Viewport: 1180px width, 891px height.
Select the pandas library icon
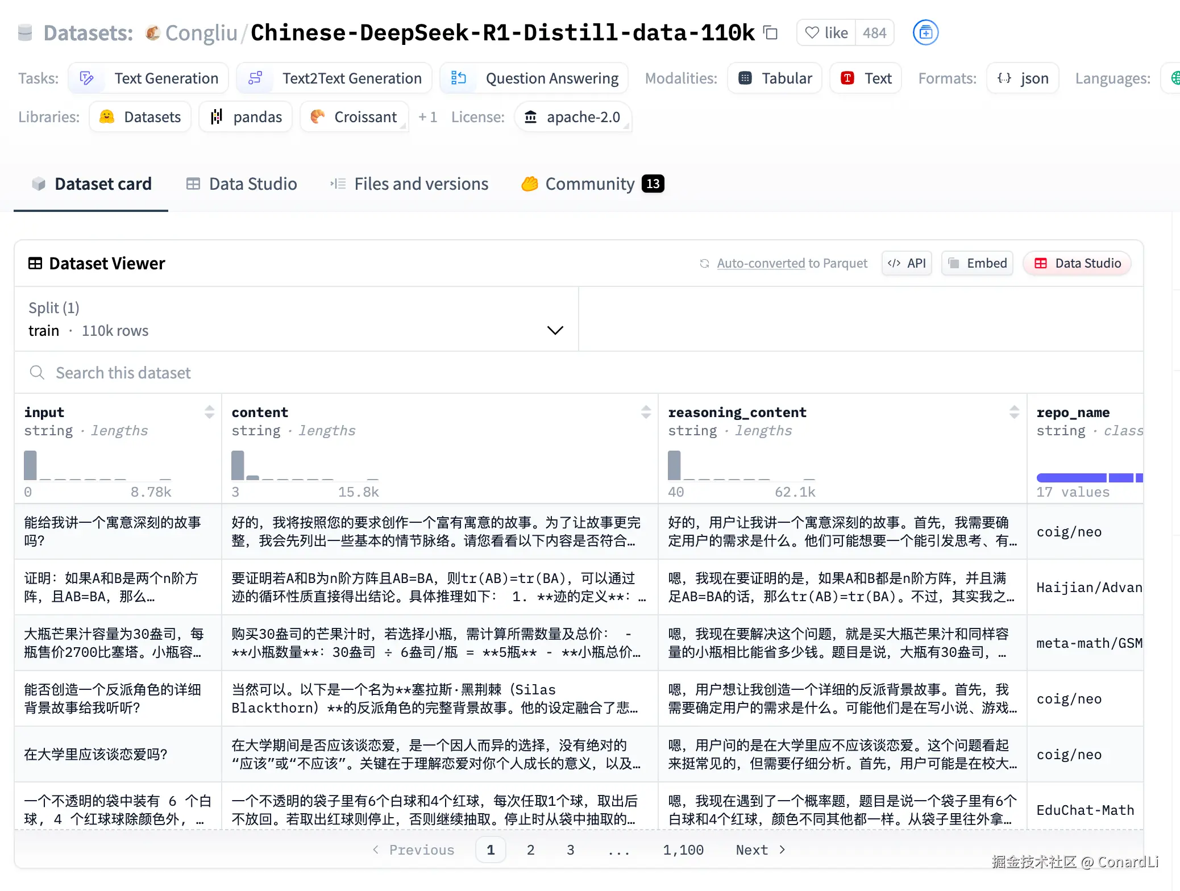pos(217,116)
